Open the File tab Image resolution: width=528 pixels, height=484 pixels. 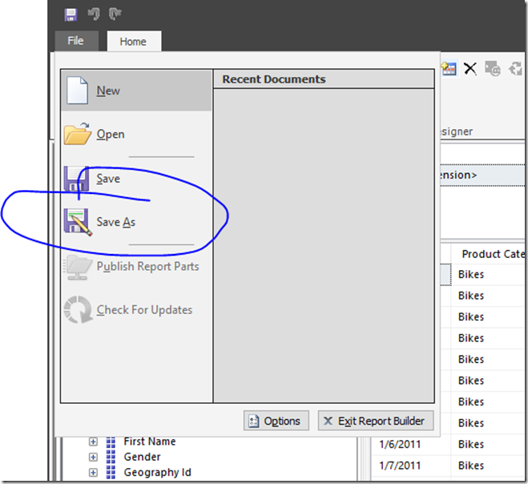76,42
